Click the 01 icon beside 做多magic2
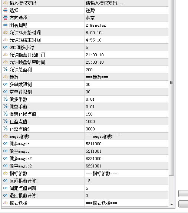Viewport: 188px width, 213px height. pyautogui.click(x=5, y=159)
